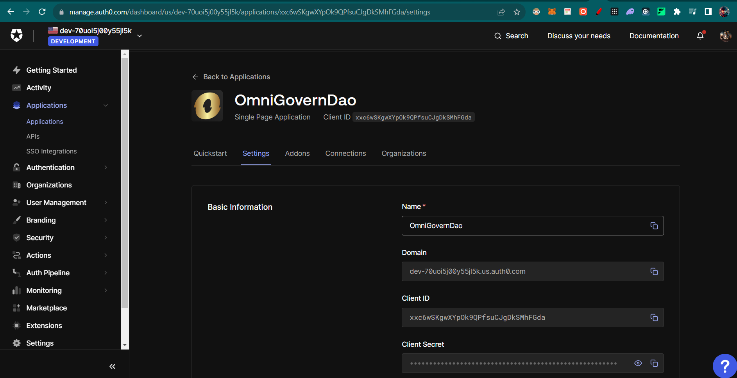Switch to the Connections tab
The image size is (737, 378).
pos(345,153)
